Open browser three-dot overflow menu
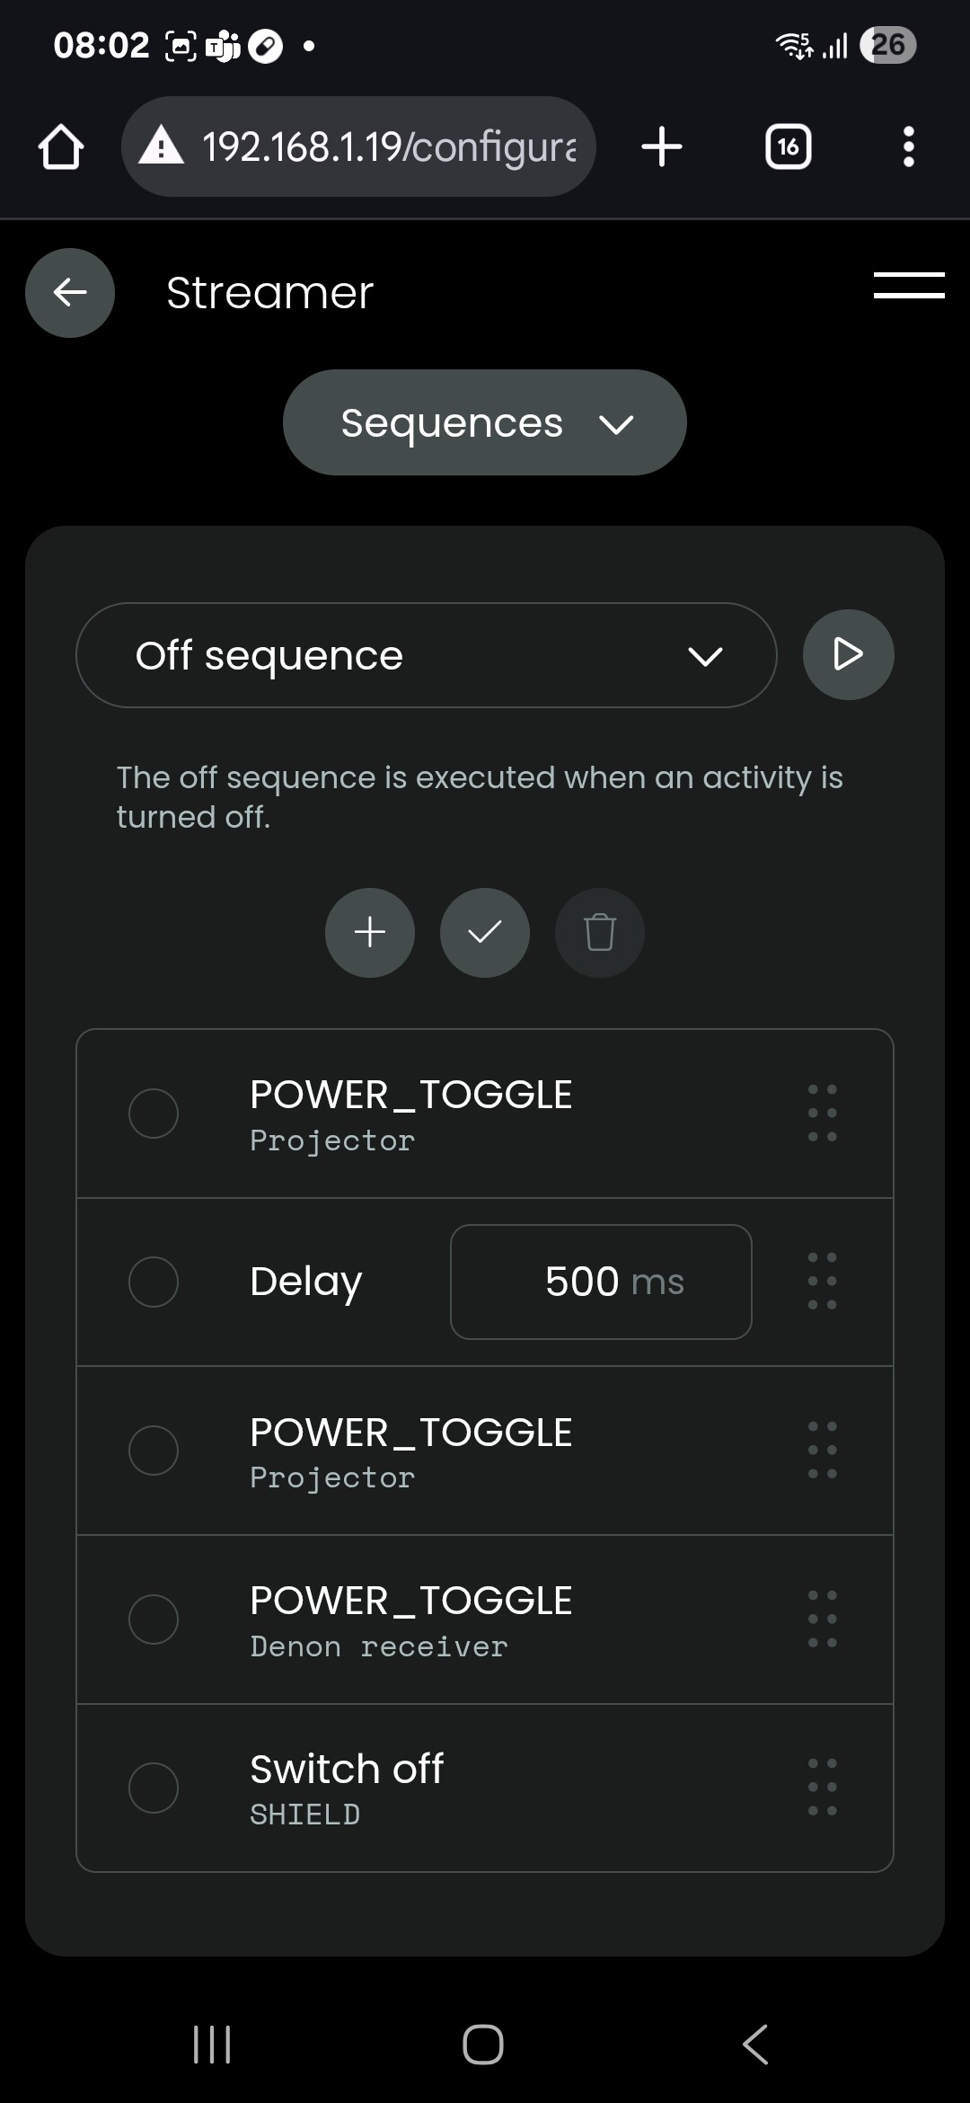Screen dimensions: 970x2103 tap(909, 146)
